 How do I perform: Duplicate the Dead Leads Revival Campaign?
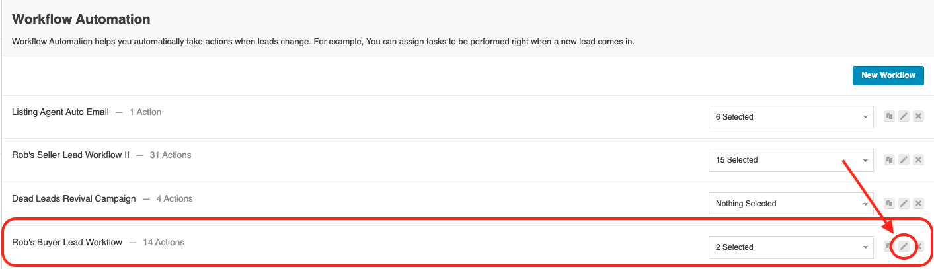(x=890, y=204)
